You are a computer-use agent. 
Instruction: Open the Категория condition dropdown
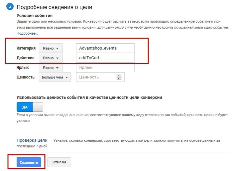click(51, 48)
